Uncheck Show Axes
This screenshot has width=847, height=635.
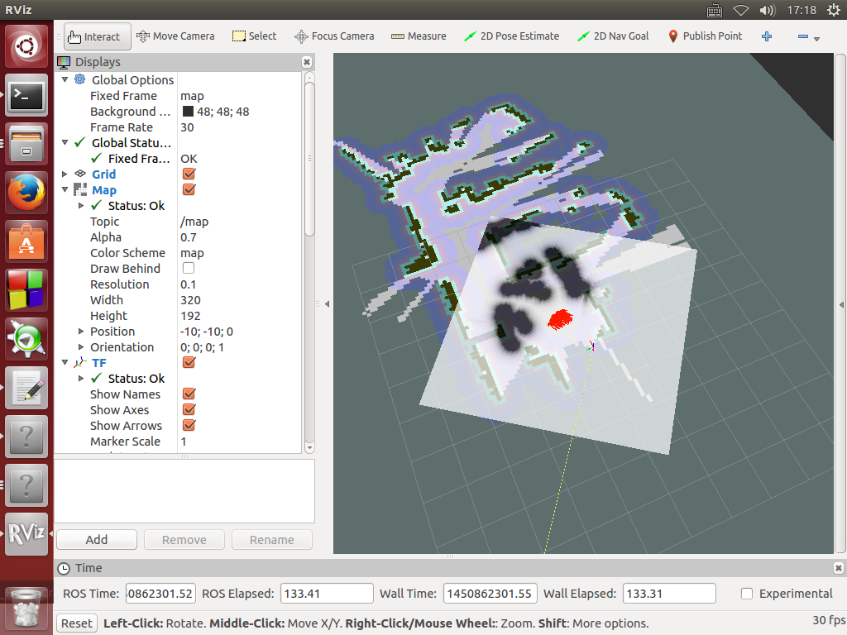pos(189,409)
